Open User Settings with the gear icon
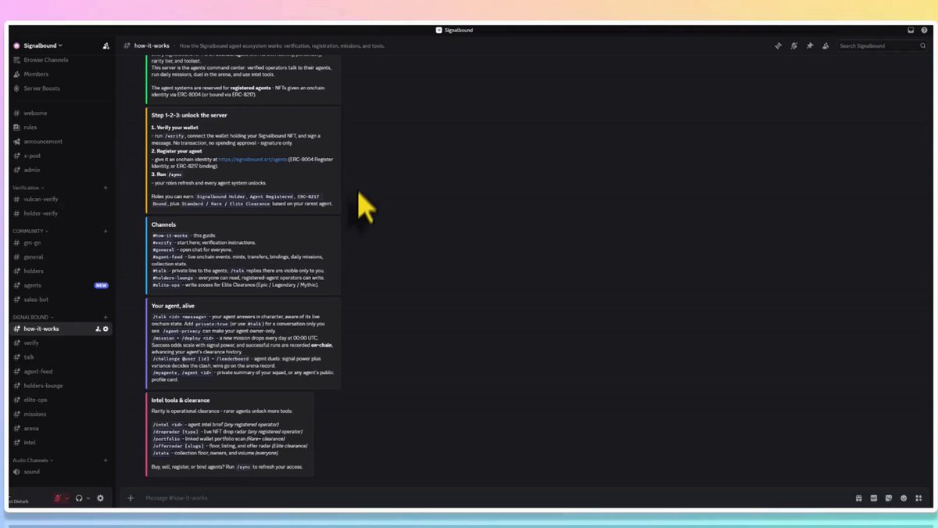The width and height of the screenshot is (938, 528). tap(100, 498)
